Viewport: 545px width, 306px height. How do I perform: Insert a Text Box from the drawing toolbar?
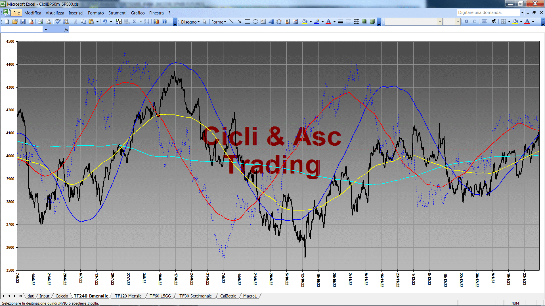(x=263, y=22)
